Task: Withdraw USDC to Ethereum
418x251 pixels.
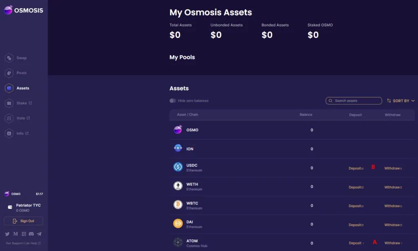Action: pos(393,169)
